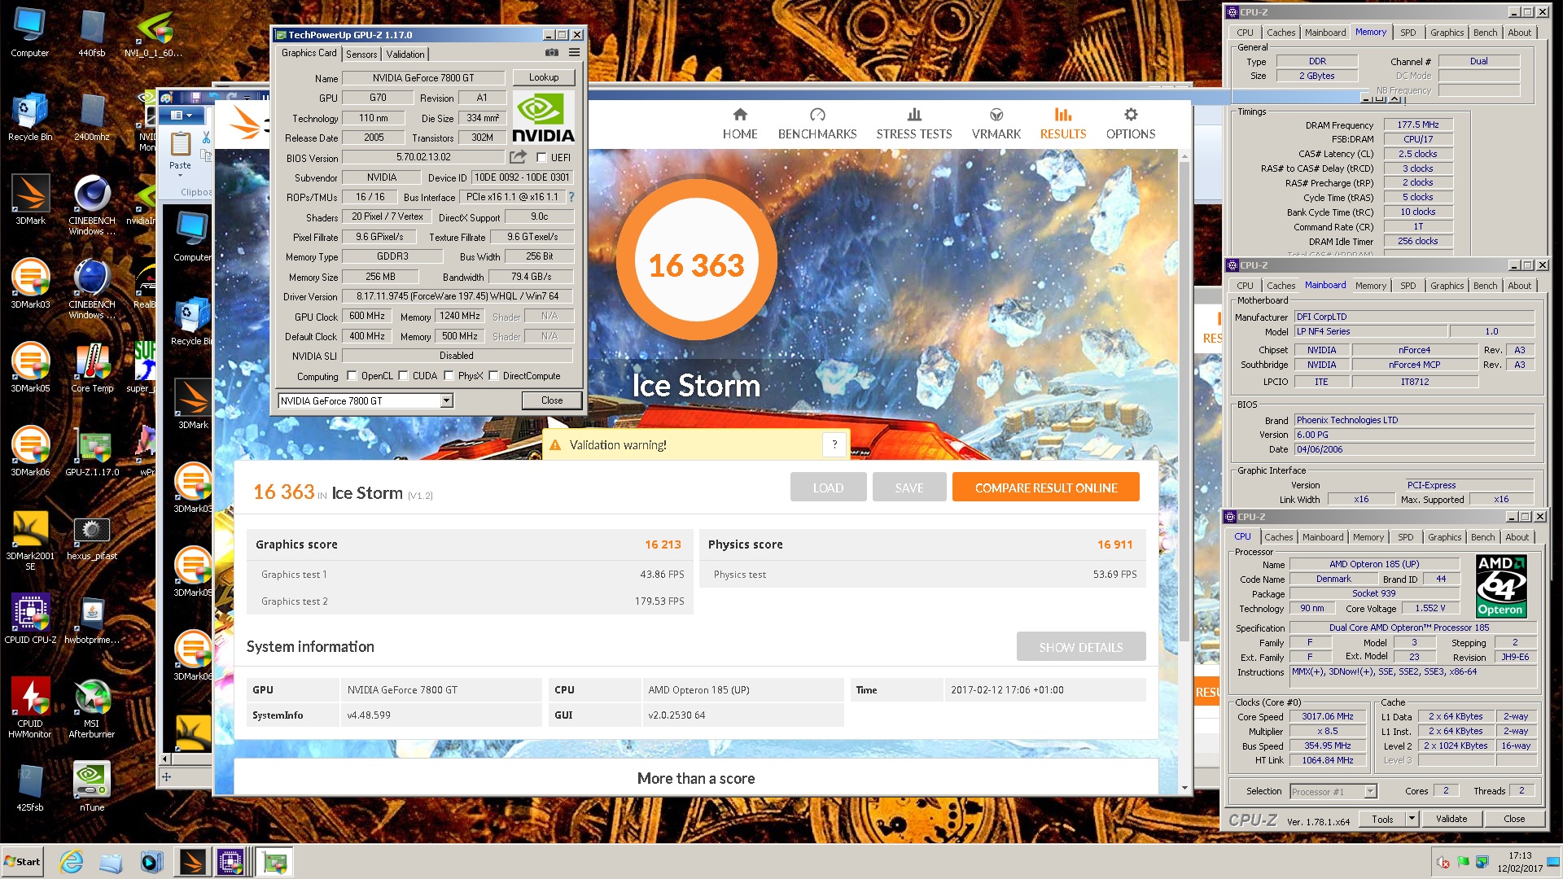Viewport: 1563px width, 879px height.
Task: Toggle the UEFI checkbox in GPU-Z
Action: coord(541,157)
